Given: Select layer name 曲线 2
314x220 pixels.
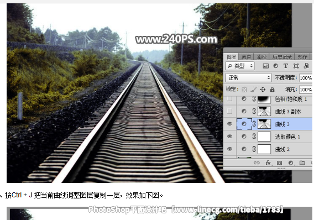Looking at the screenshot, I should pyautogui.click(x=282, y=149).
